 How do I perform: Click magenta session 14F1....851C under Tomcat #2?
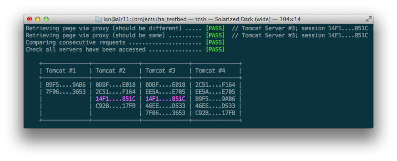pyautogui.click(x=115, y=99)
